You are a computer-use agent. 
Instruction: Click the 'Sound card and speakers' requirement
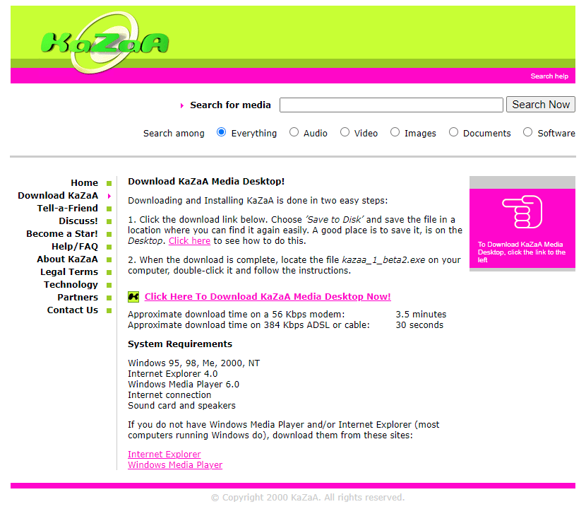click(x=181, y=406)
